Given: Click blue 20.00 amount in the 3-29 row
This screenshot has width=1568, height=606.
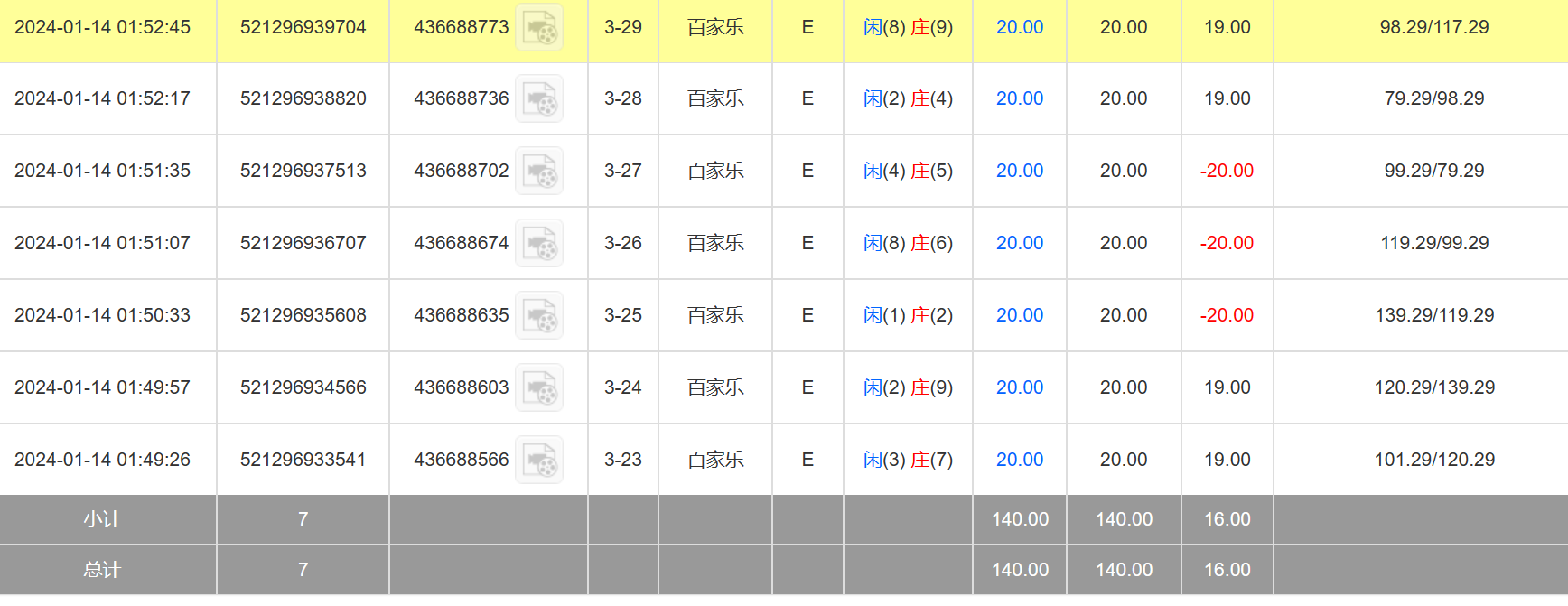Looking at the screenshot, I should click(x=1019, y=27).
